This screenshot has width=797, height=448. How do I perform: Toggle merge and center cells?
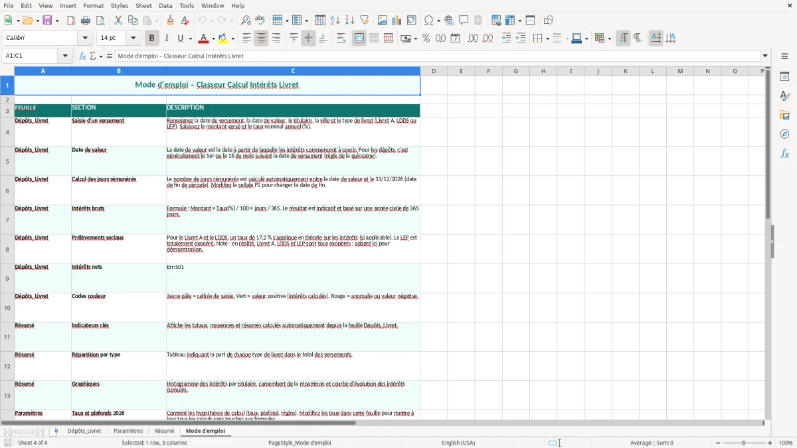click(x=359, y=38)
